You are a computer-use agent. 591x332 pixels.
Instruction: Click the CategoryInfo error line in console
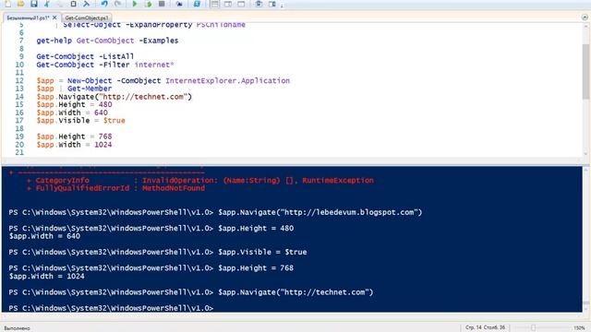pyautogui.click(x=200, y=181)
